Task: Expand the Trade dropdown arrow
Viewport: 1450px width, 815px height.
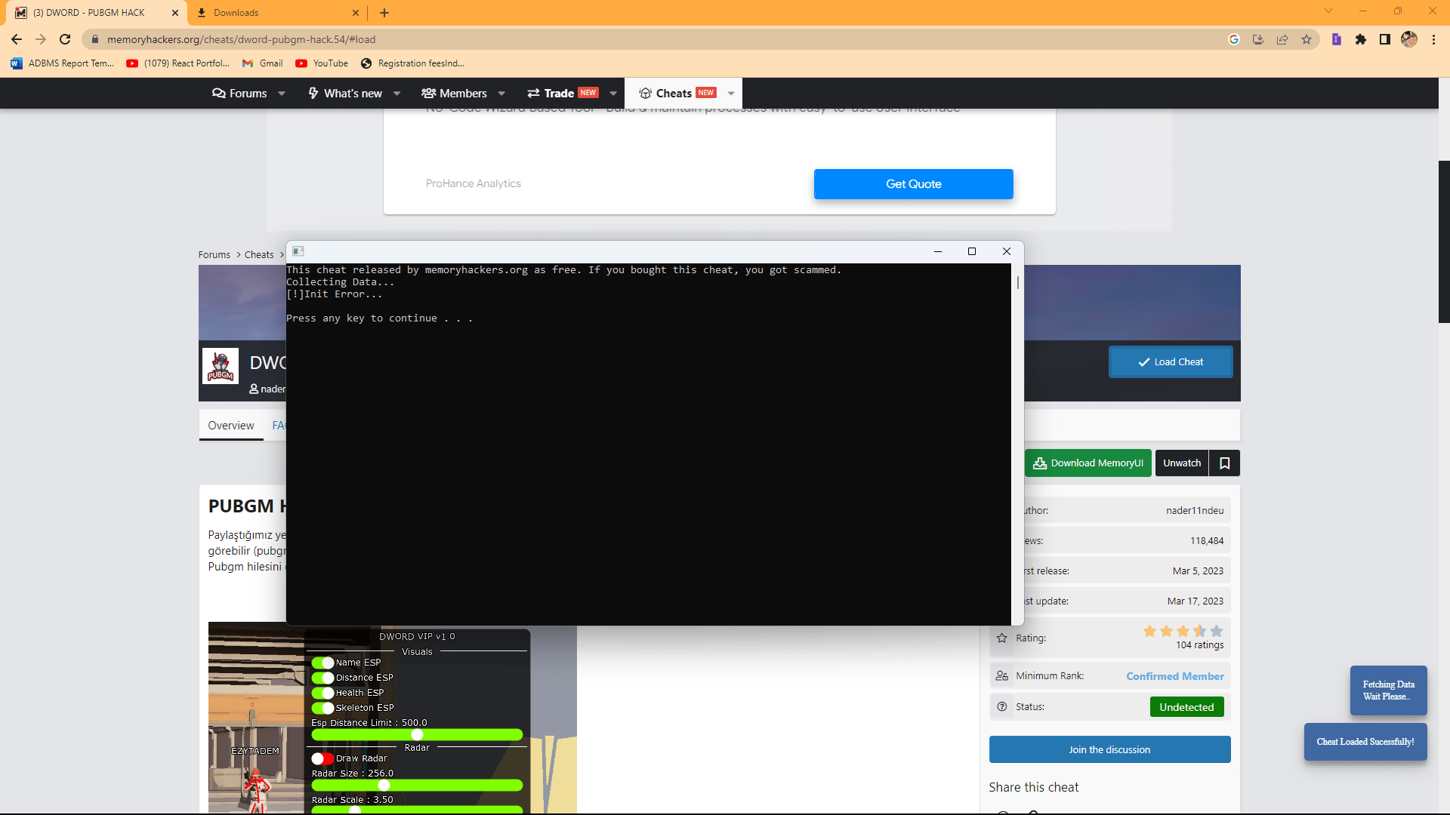Action: pos(613,94)
